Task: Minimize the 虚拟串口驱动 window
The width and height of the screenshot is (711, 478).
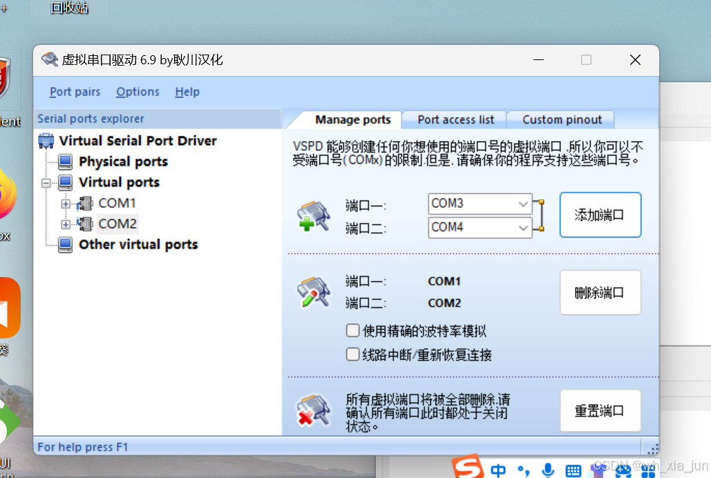Action: [x=539, y=60]
